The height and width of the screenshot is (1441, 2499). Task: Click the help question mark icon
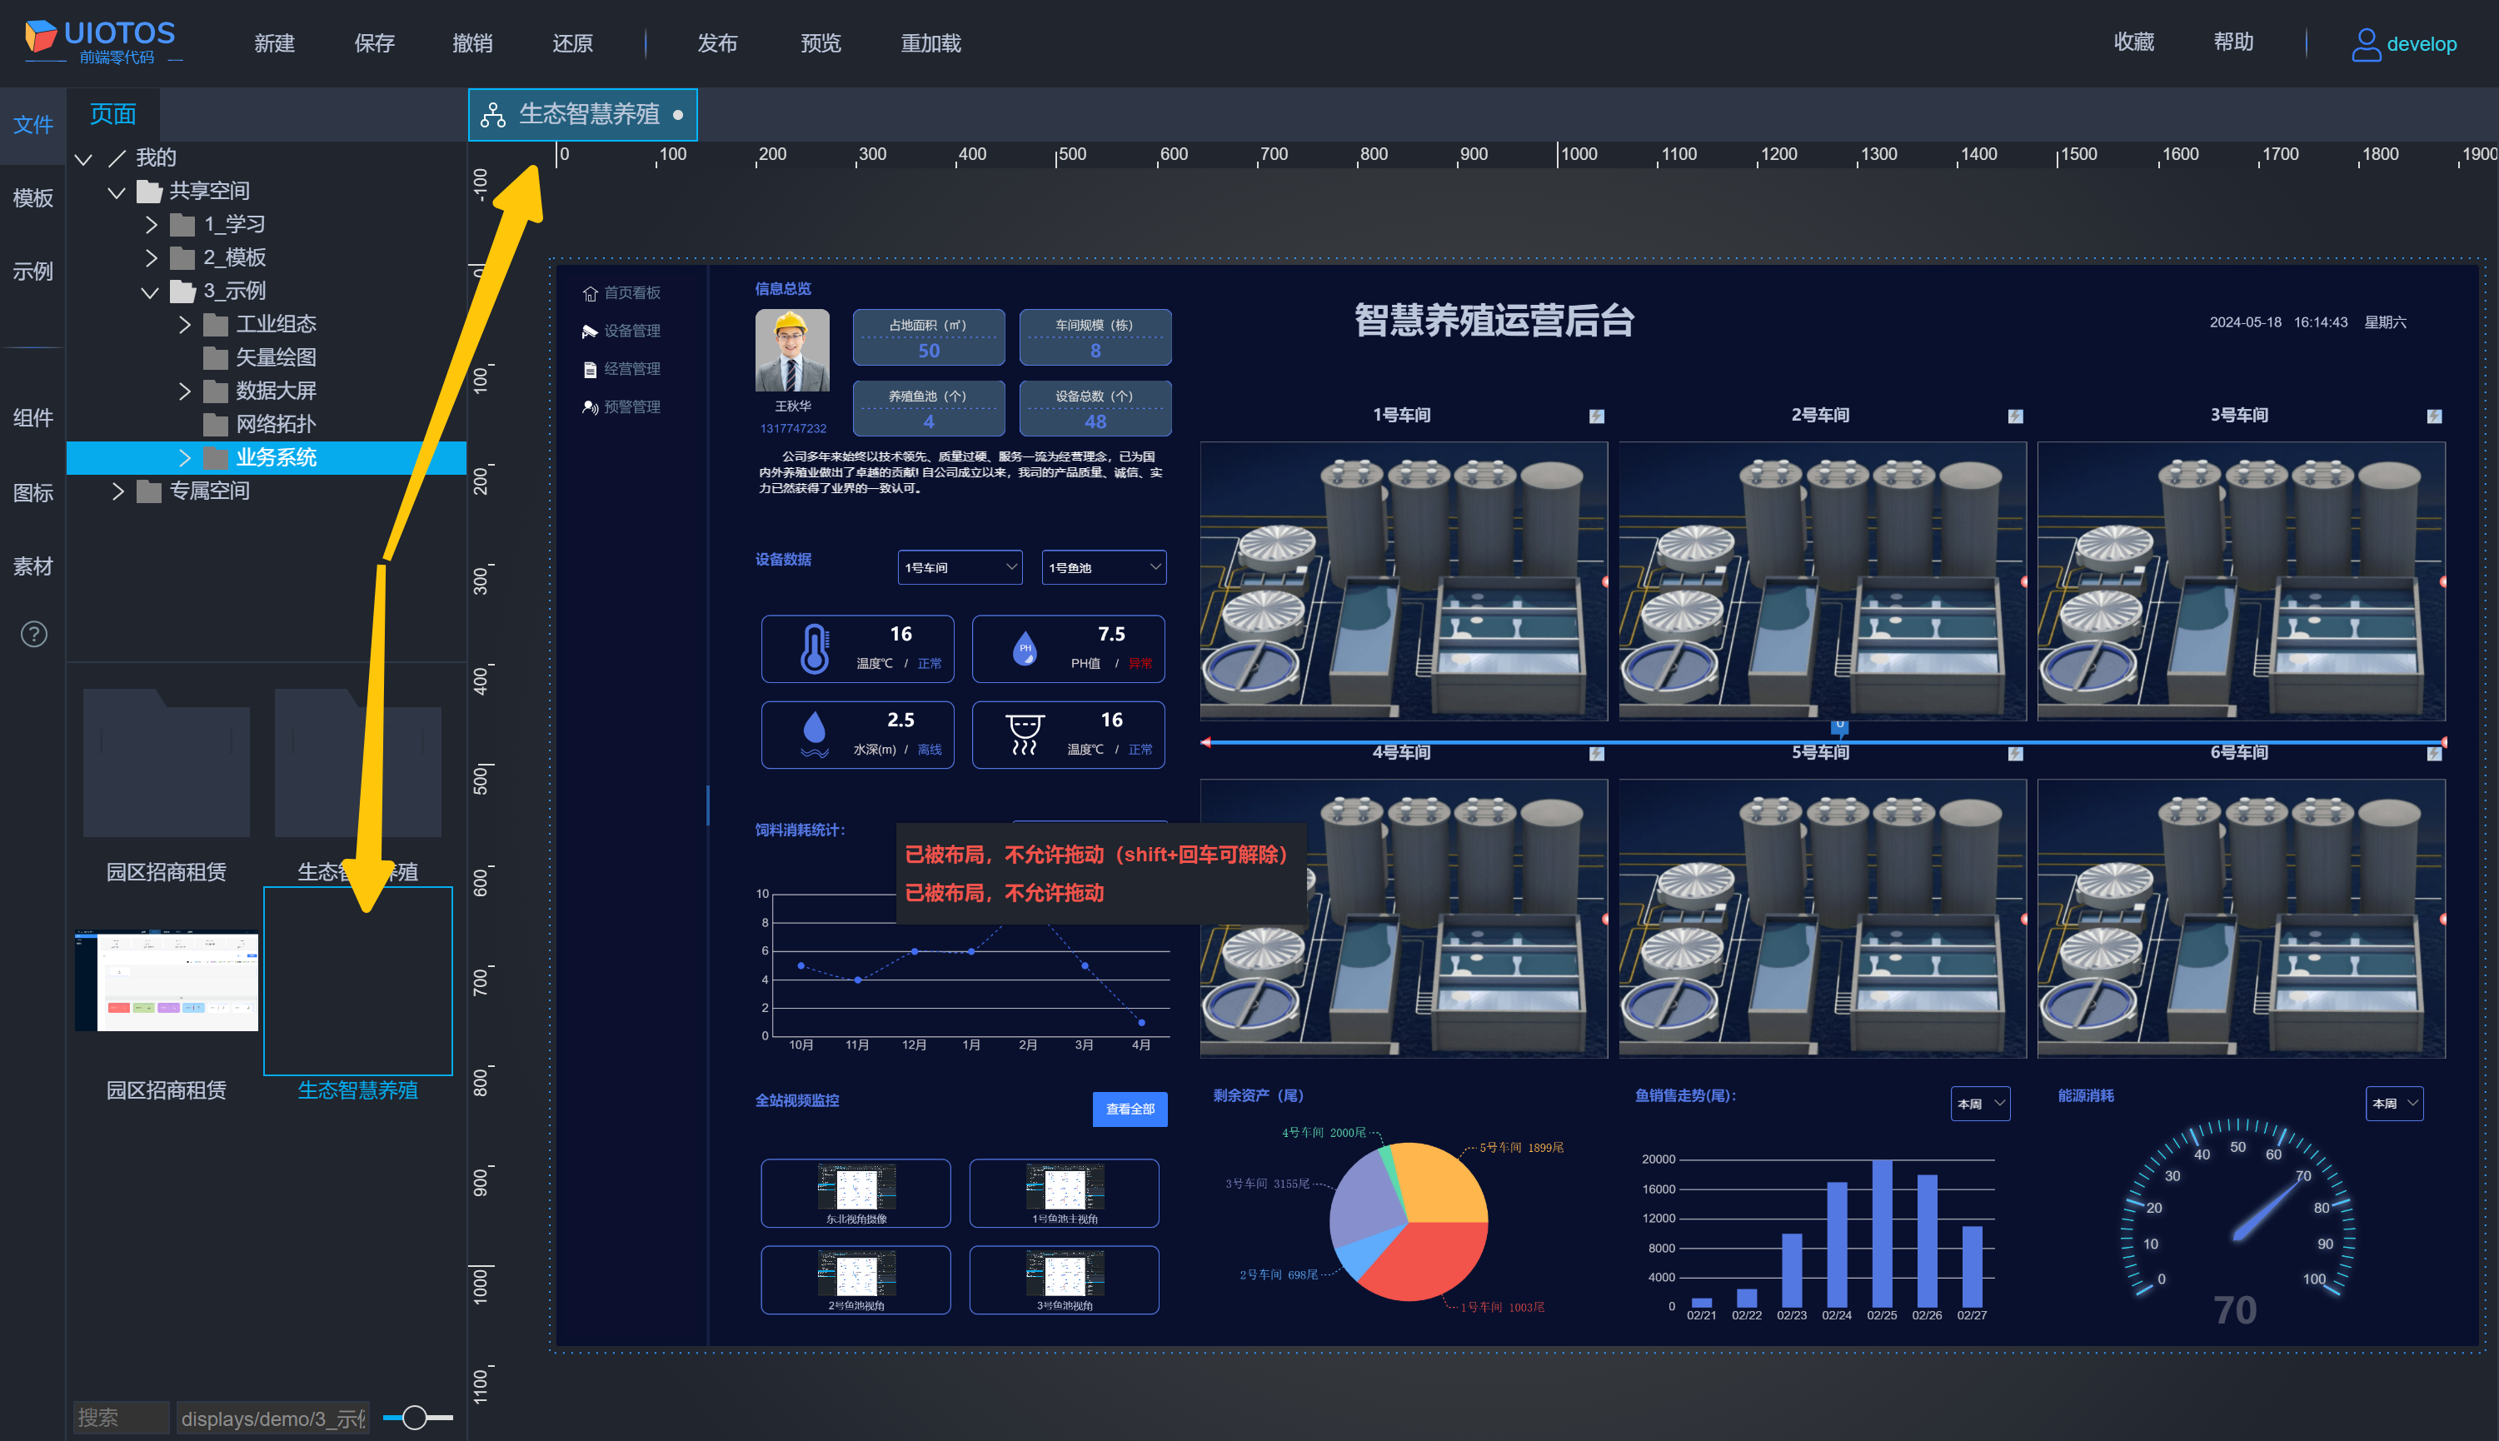tap(33, 633)
